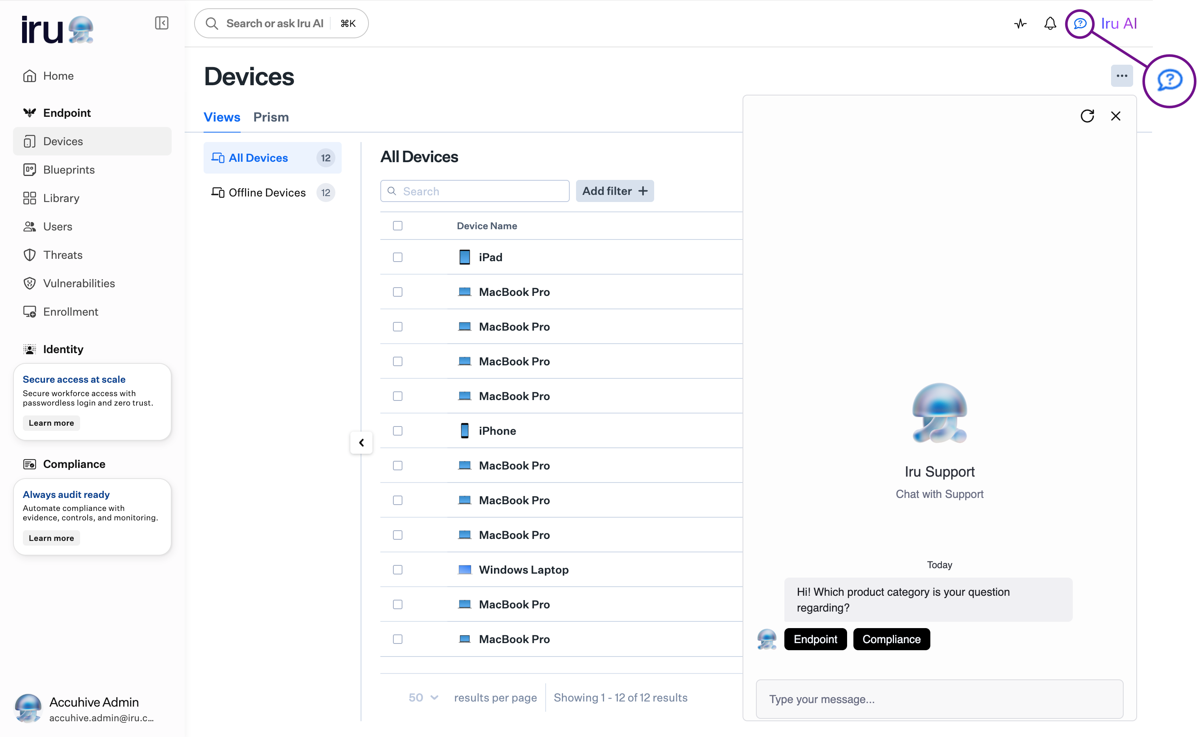Viewport: 1201px width, 737px height.
Task: Expand the Add filter menu
Action: pyautogui.click(x=615, y=191)
